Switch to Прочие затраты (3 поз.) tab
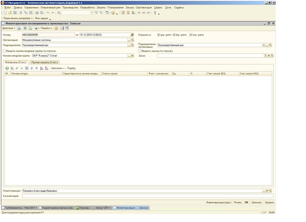This screenshot has width=306, height=222. pos(45,63)
